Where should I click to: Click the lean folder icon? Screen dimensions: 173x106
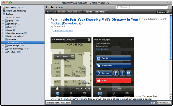[x=6, y=27]
